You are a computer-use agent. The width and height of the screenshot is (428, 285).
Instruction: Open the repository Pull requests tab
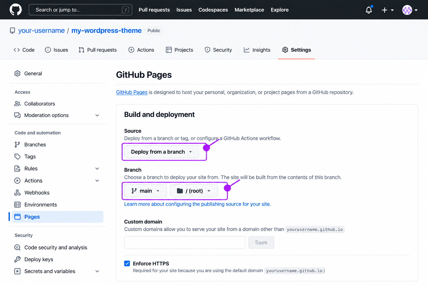click(98, 50)
